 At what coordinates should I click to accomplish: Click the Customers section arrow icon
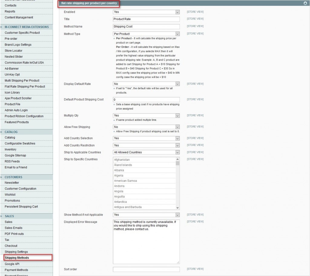coord(2,177)
